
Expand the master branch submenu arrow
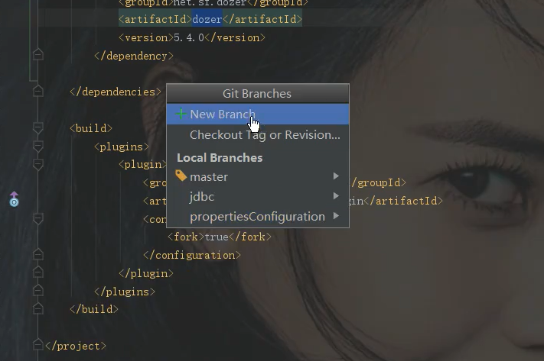pos(336,176)
